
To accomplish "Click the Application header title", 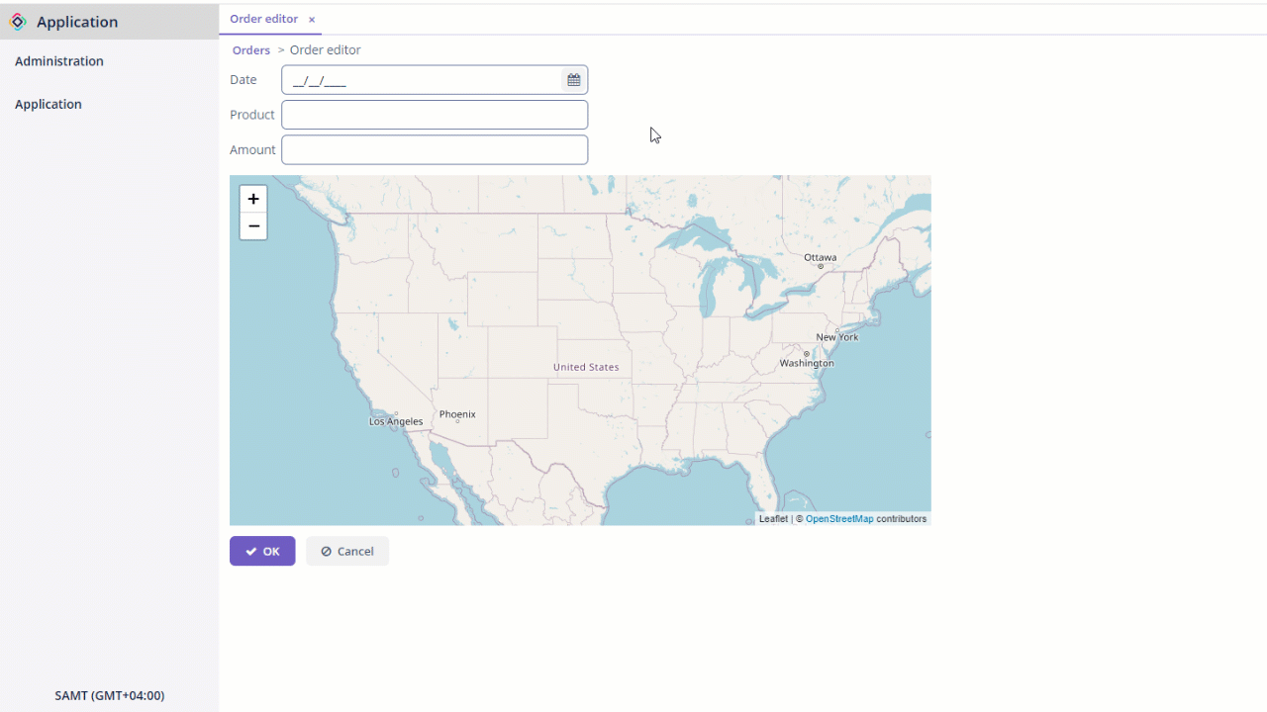I will pyautogui.click(x=77, y=22).
